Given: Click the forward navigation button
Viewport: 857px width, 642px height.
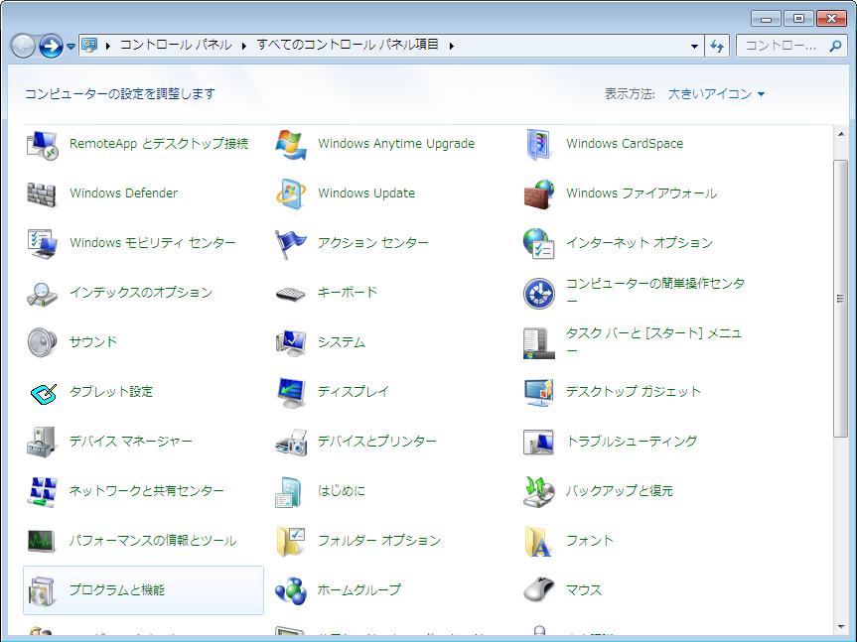Looking at the screenshot, I should [x=51, y=47].
